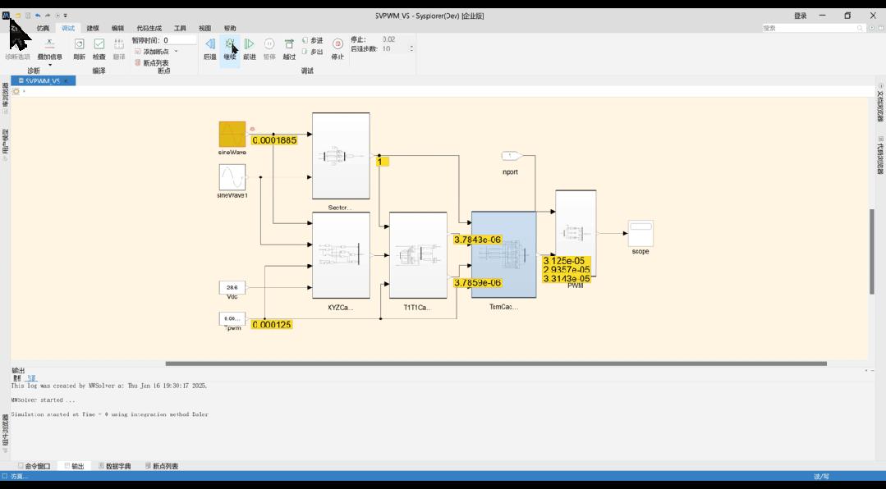Click the 前进 step-forward icon
The width and height of the screenshot is (886, 489).
[x=249, y=44]
